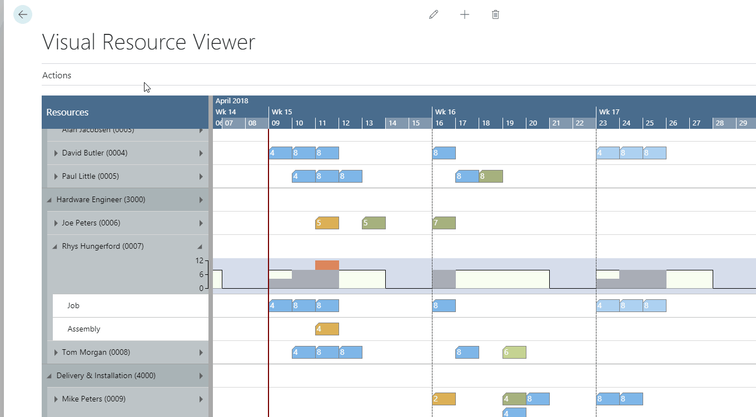Select Tom Morgan light green 6 bar

(514, 353)
